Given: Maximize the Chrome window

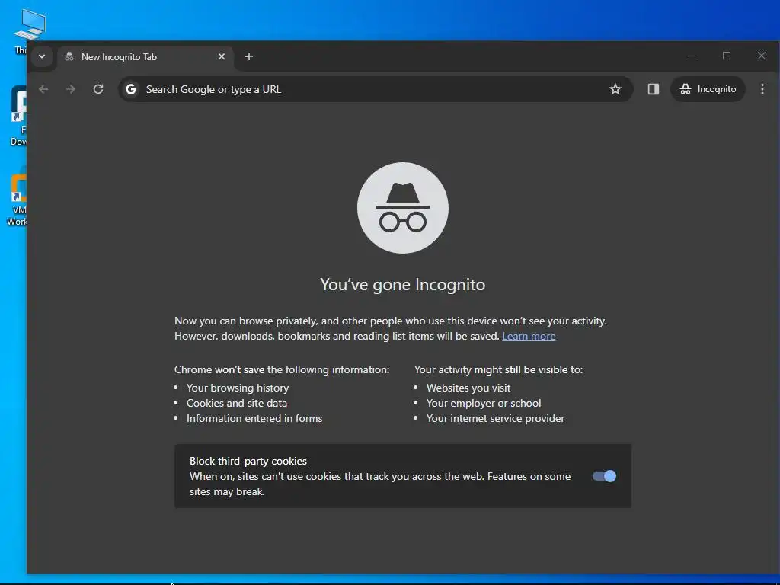Looking at the screenshot, I should click(727, 56).
